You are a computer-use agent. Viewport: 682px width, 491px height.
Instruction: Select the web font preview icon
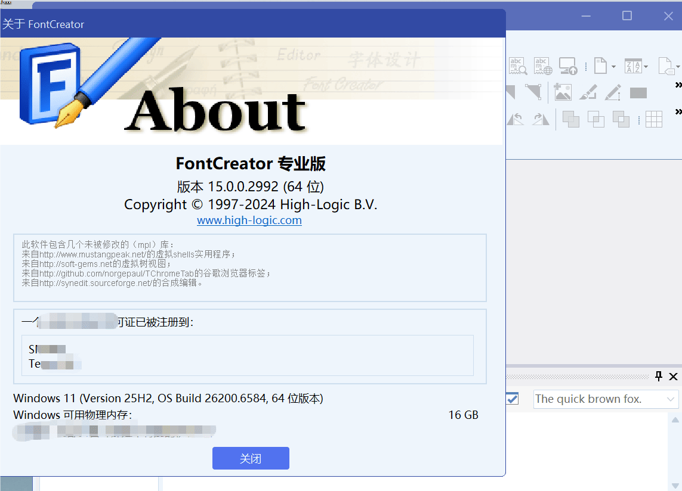pos(542,66)
